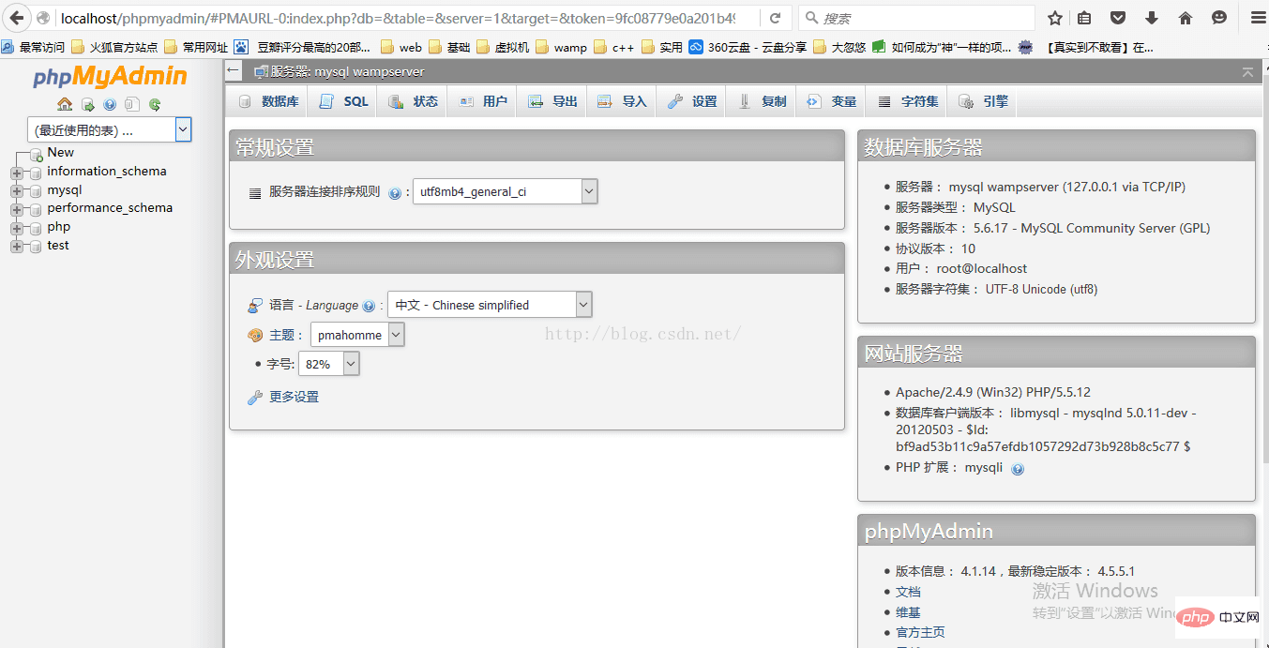Click the test database cylinder icon
The height and width of the screenshot is (648, 1269).
37,246
